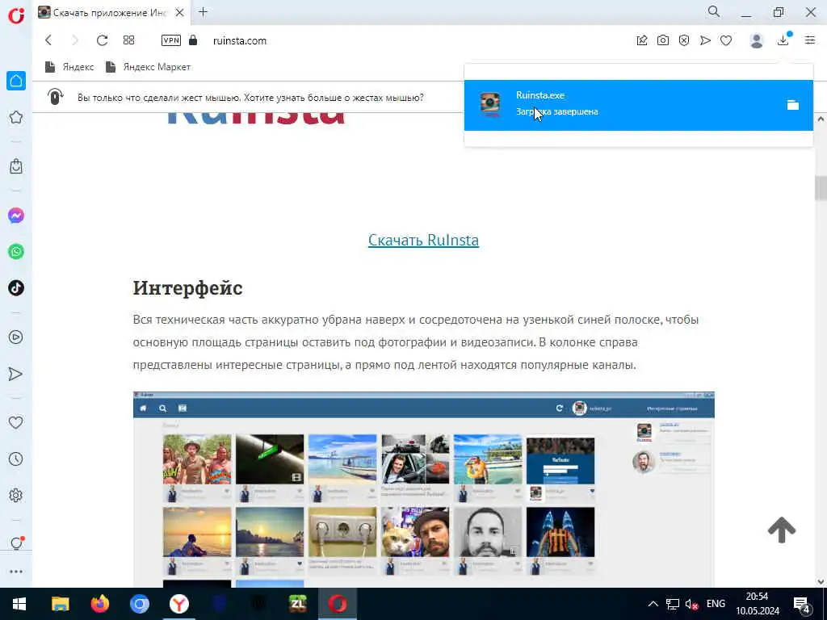Open sidebar shopping bag icon

pos(16,166)
